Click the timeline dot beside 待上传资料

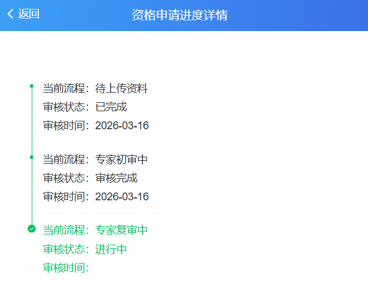coord(32,86)
